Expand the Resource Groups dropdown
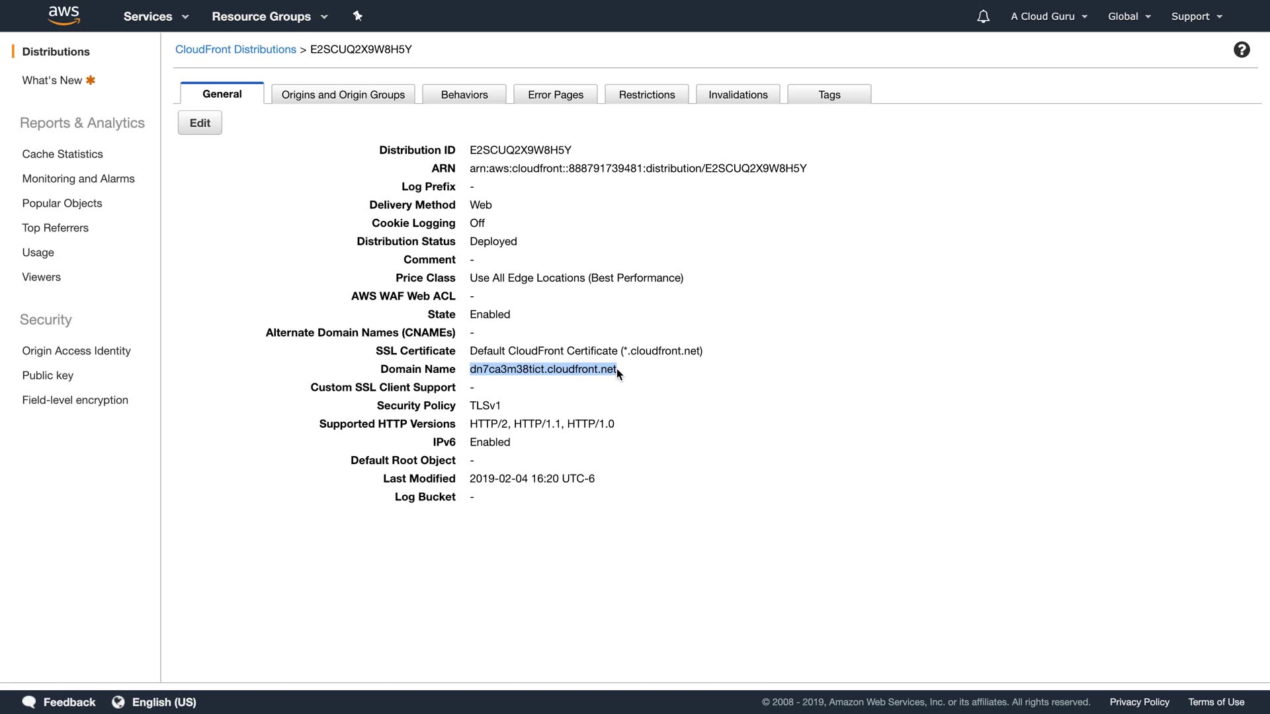The image size is (1270, 714). click(x=269, y=17)
